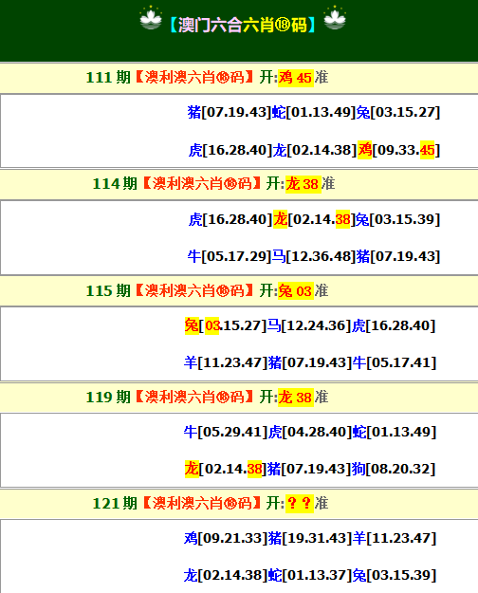Click highlighted result 鸡 45 in 111期
The height and width of the screenshot is (593, 478).
pyautogui.click(x=296, y=78)
